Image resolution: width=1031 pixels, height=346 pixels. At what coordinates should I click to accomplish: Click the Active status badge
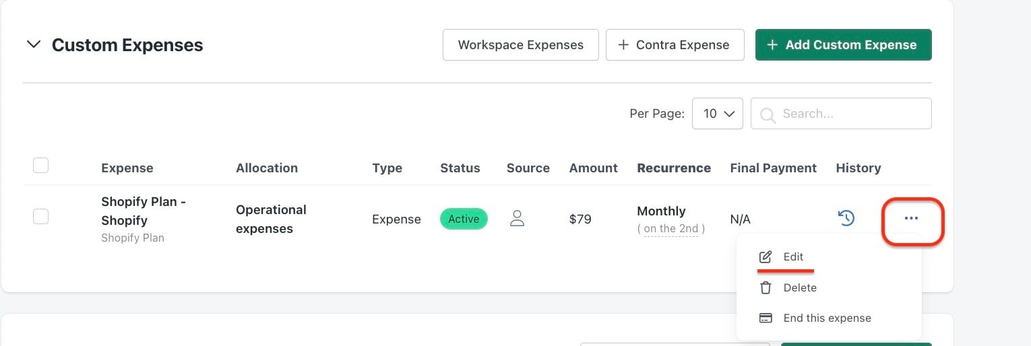(464, 219)
